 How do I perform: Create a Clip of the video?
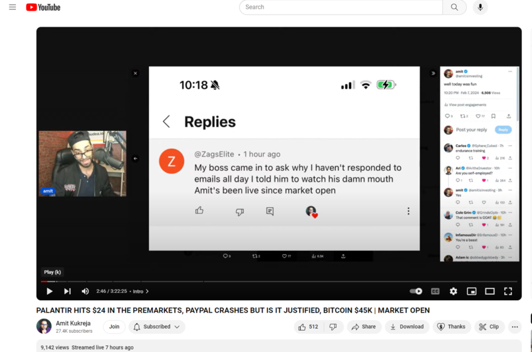pos(489,327)
